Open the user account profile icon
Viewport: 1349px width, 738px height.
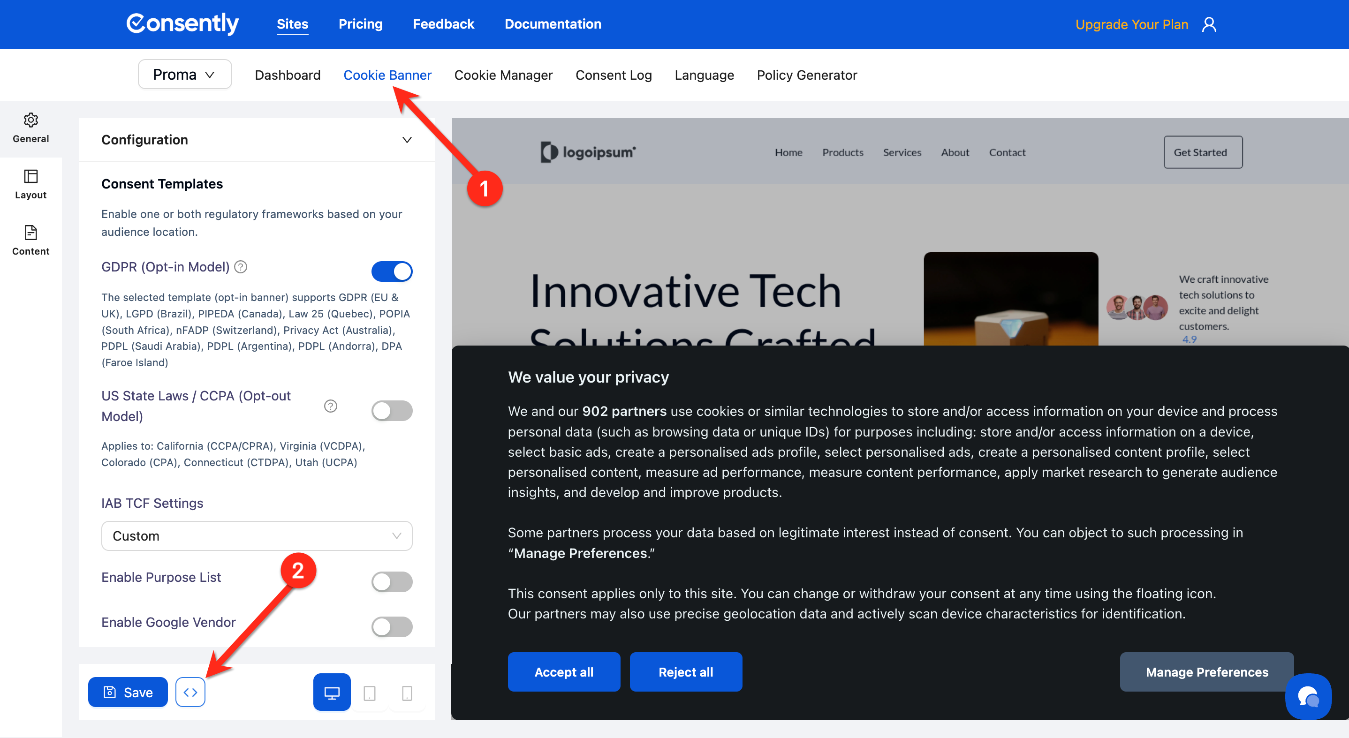[x=1209, y=24]
